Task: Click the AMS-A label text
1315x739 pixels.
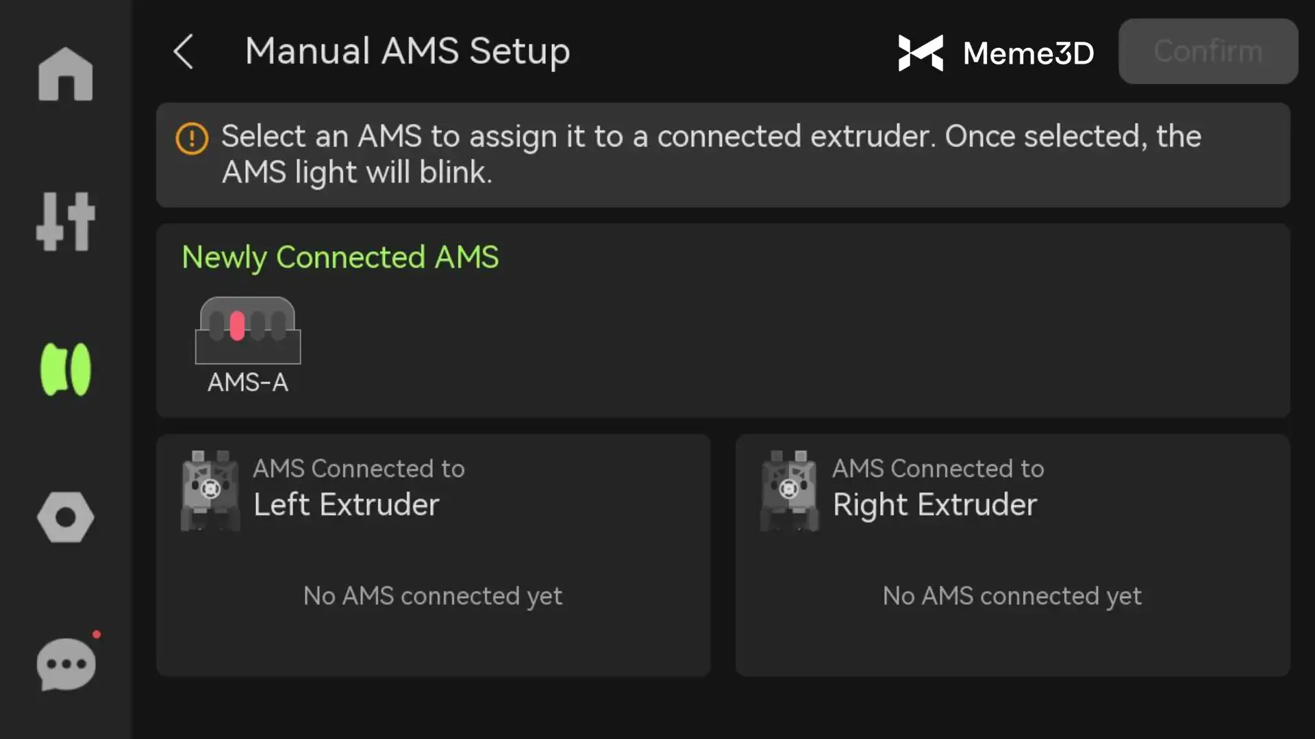Action: (x=248, y=383)
